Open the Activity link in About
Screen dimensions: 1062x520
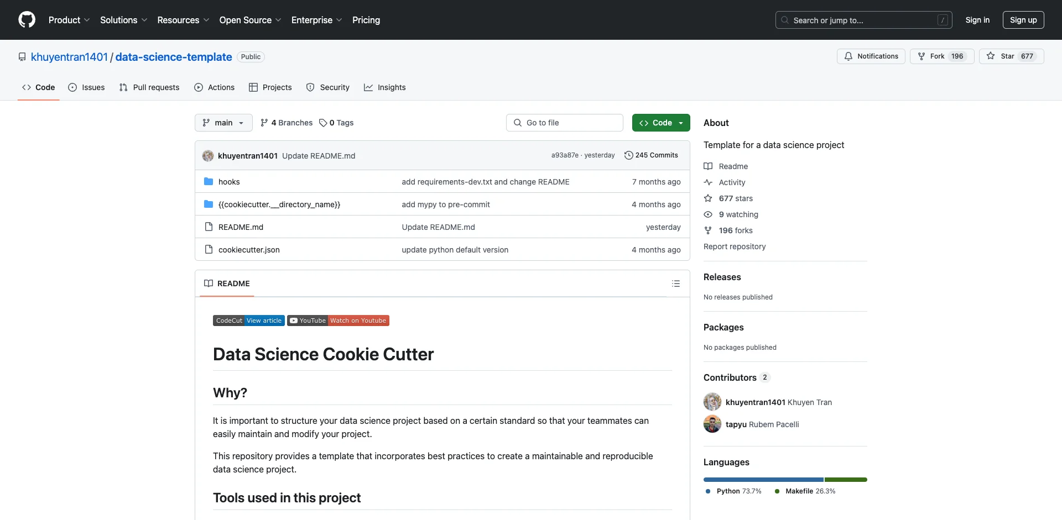725,182
